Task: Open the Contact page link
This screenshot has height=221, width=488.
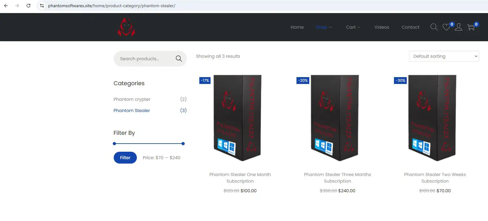Action: 410,27
